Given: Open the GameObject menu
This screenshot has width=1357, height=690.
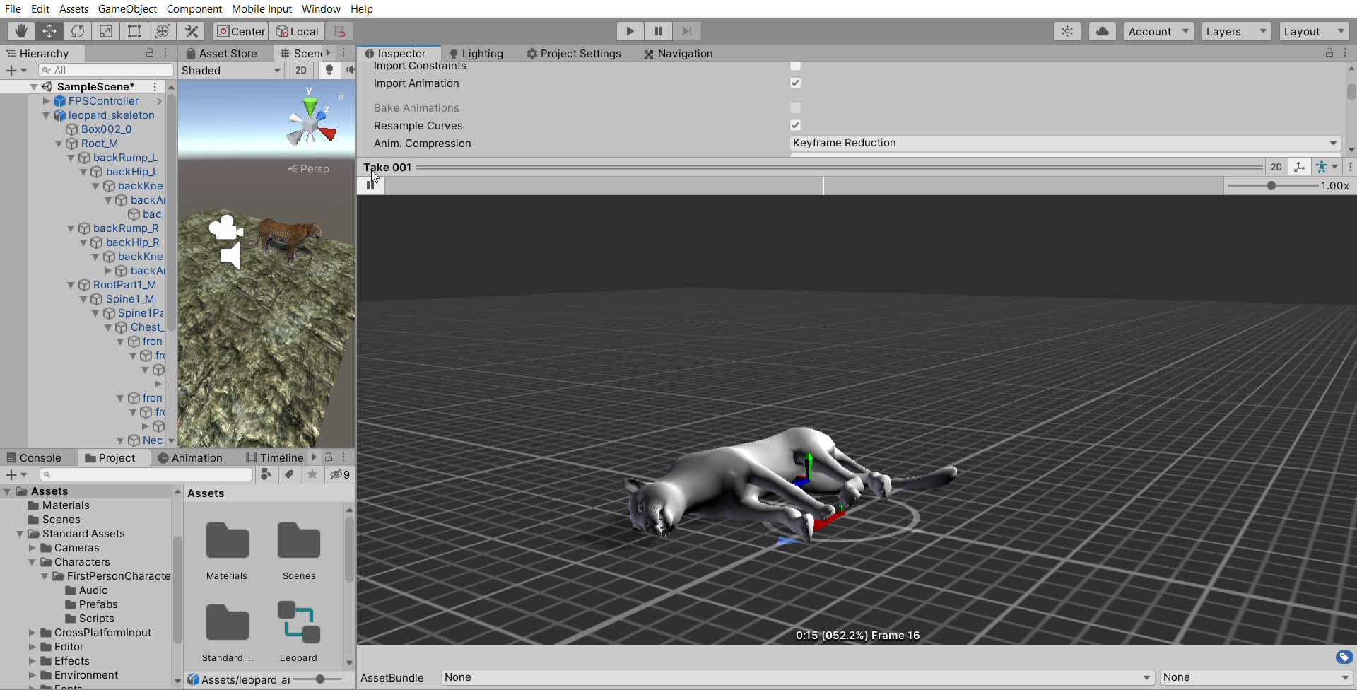Looking at the screenshot, I should pos(127,8).
